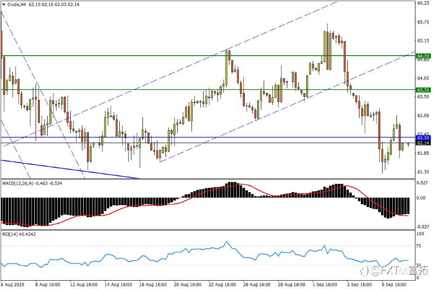The width and height of the screenshot is (433, 289).
Task: Click the 0.527 MACD scale value
Action: pyautogui.click(x=423, y=183)
